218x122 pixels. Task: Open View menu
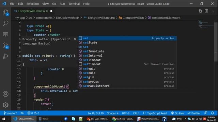tap(45, 4)
